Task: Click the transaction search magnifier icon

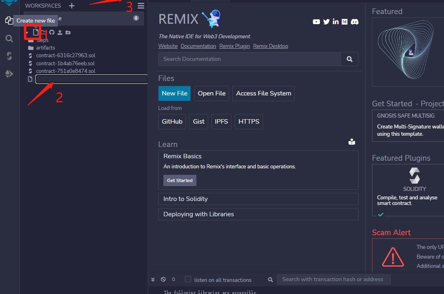Action: [x=271, y=280]
